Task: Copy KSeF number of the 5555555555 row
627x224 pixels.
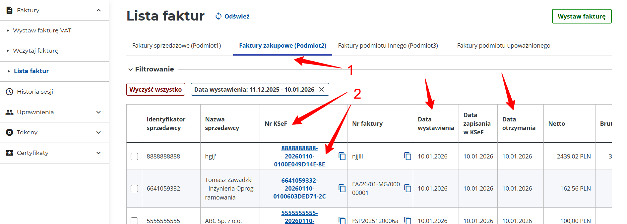Action: click(342, 220)
